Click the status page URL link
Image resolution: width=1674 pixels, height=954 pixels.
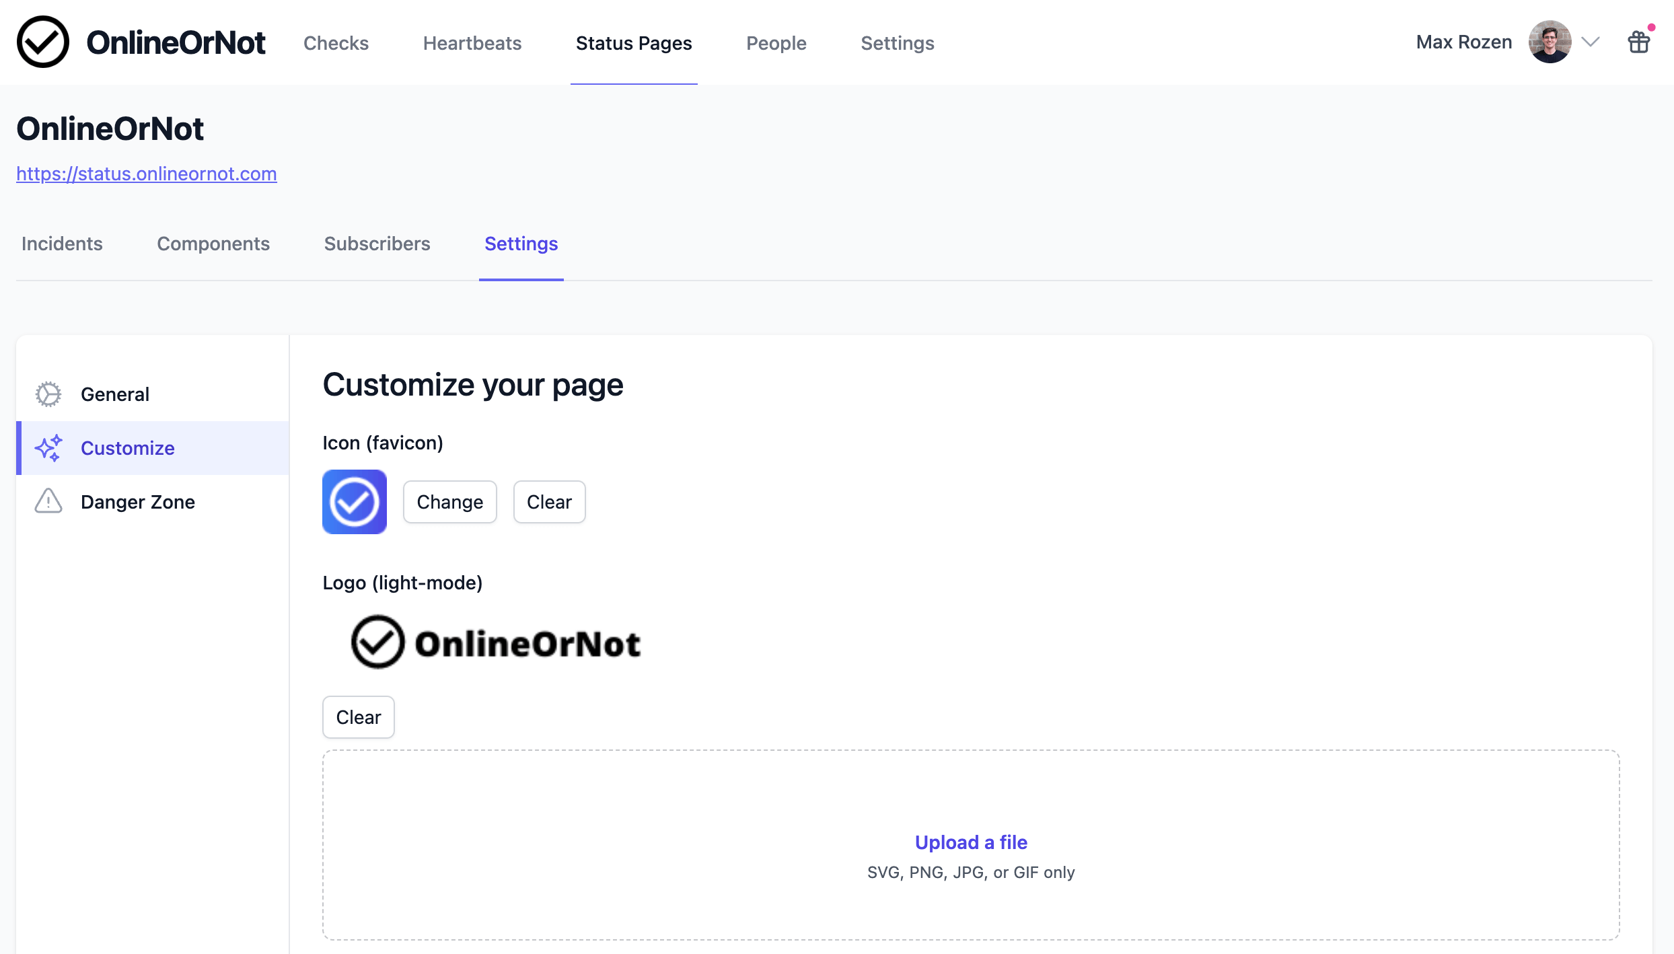146,172
